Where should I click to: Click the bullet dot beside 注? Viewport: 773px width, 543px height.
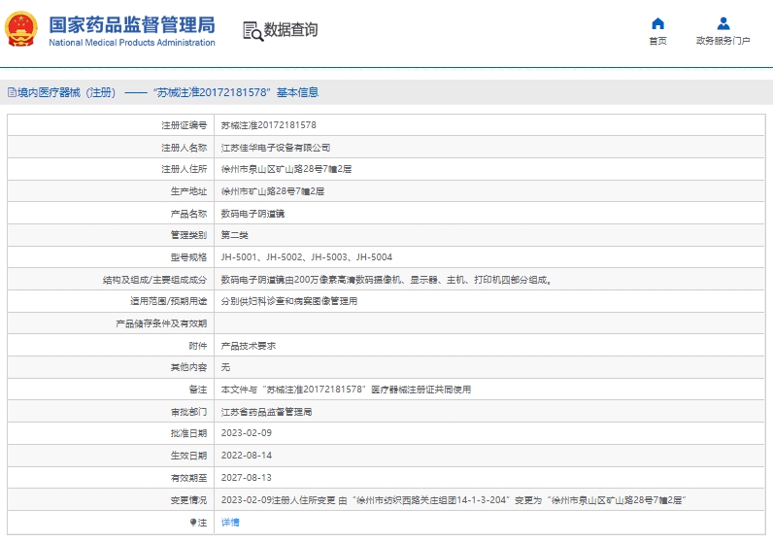pos(192,523)
